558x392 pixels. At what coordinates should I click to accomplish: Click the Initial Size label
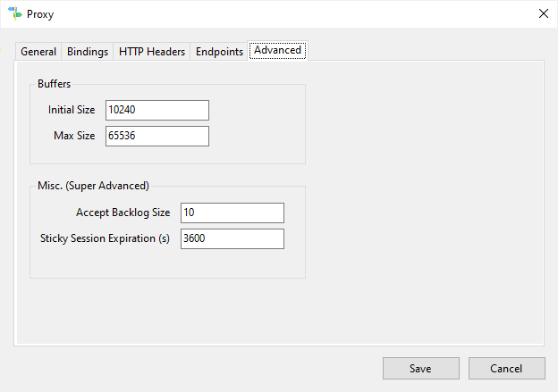coord(72,110)
